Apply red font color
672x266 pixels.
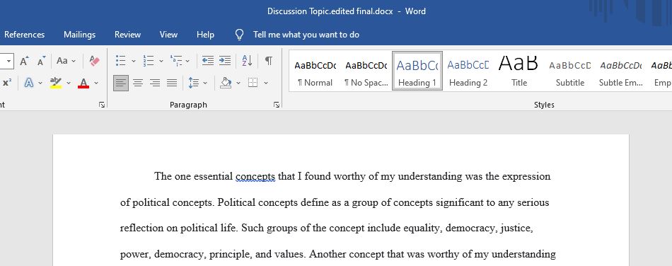point(83,83)
